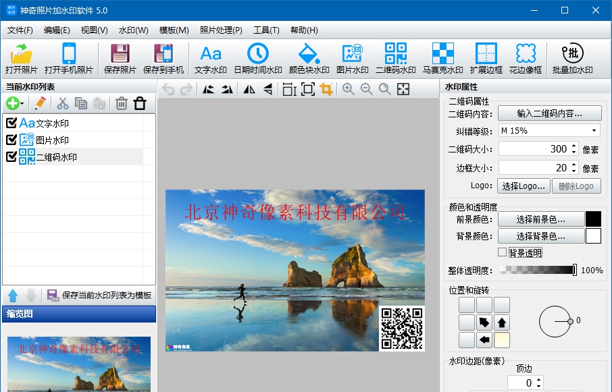
Task: Expand the dropdown arrow beside the add button
Action: coord(22,103)
